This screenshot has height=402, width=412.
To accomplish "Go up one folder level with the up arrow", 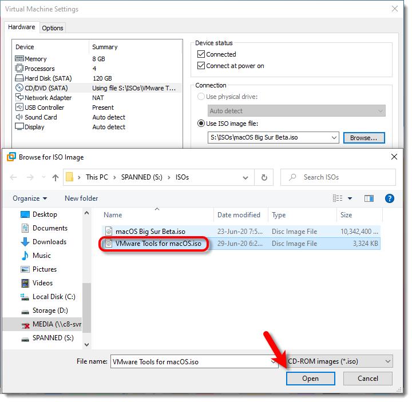I will pyautogui.click(x=56, y=177).
